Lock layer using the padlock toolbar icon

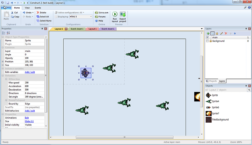217,33
